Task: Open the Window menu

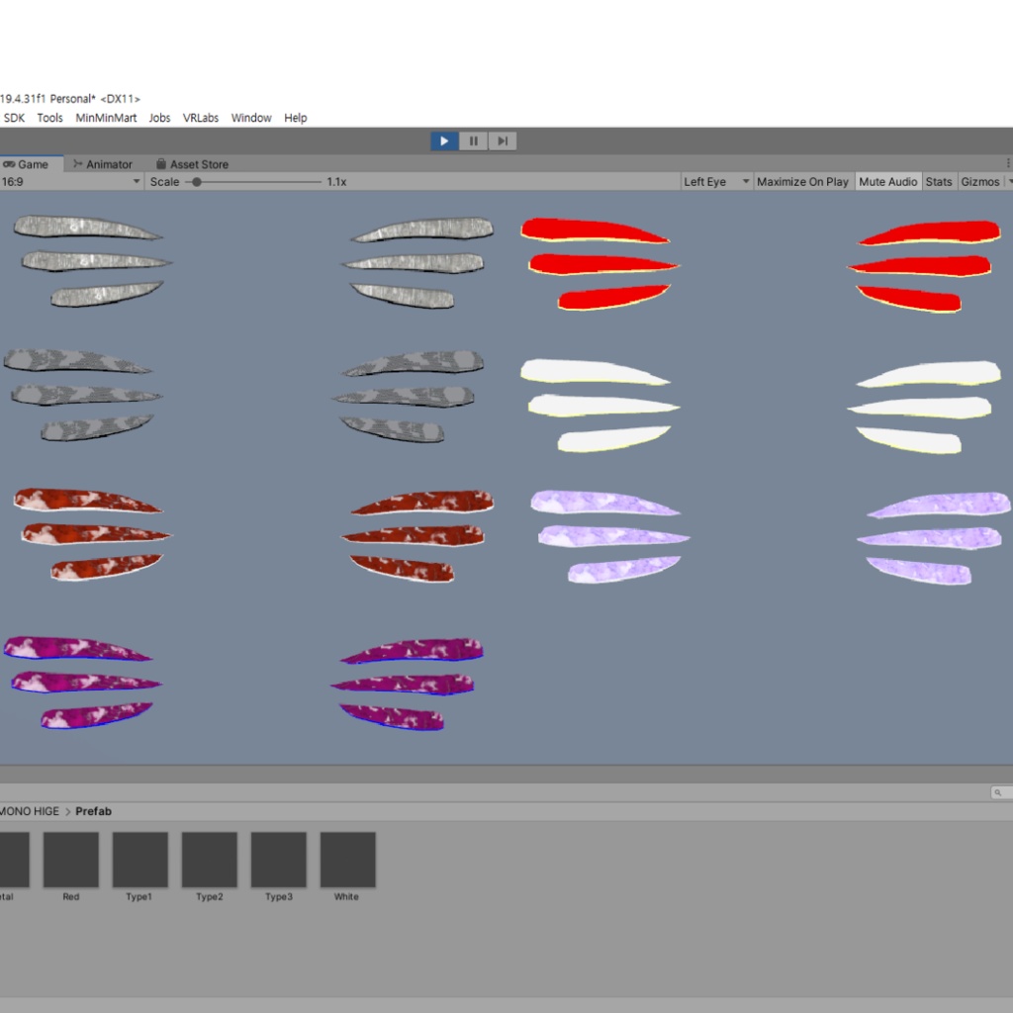Action: [x=251, y=118]
